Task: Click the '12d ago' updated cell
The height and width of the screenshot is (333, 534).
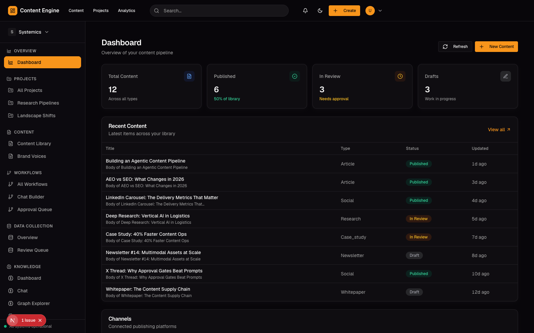Action: tap(480, 292)
